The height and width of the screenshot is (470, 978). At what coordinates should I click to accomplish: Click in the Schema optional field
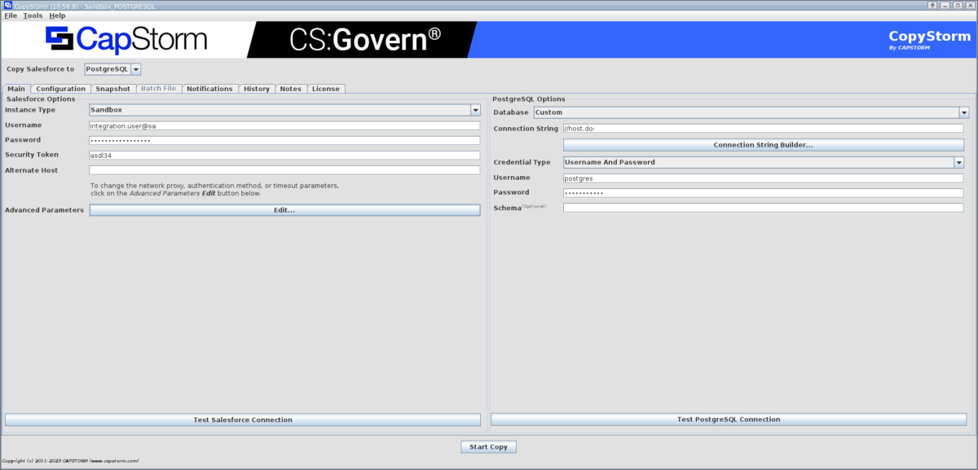point(764,207)
